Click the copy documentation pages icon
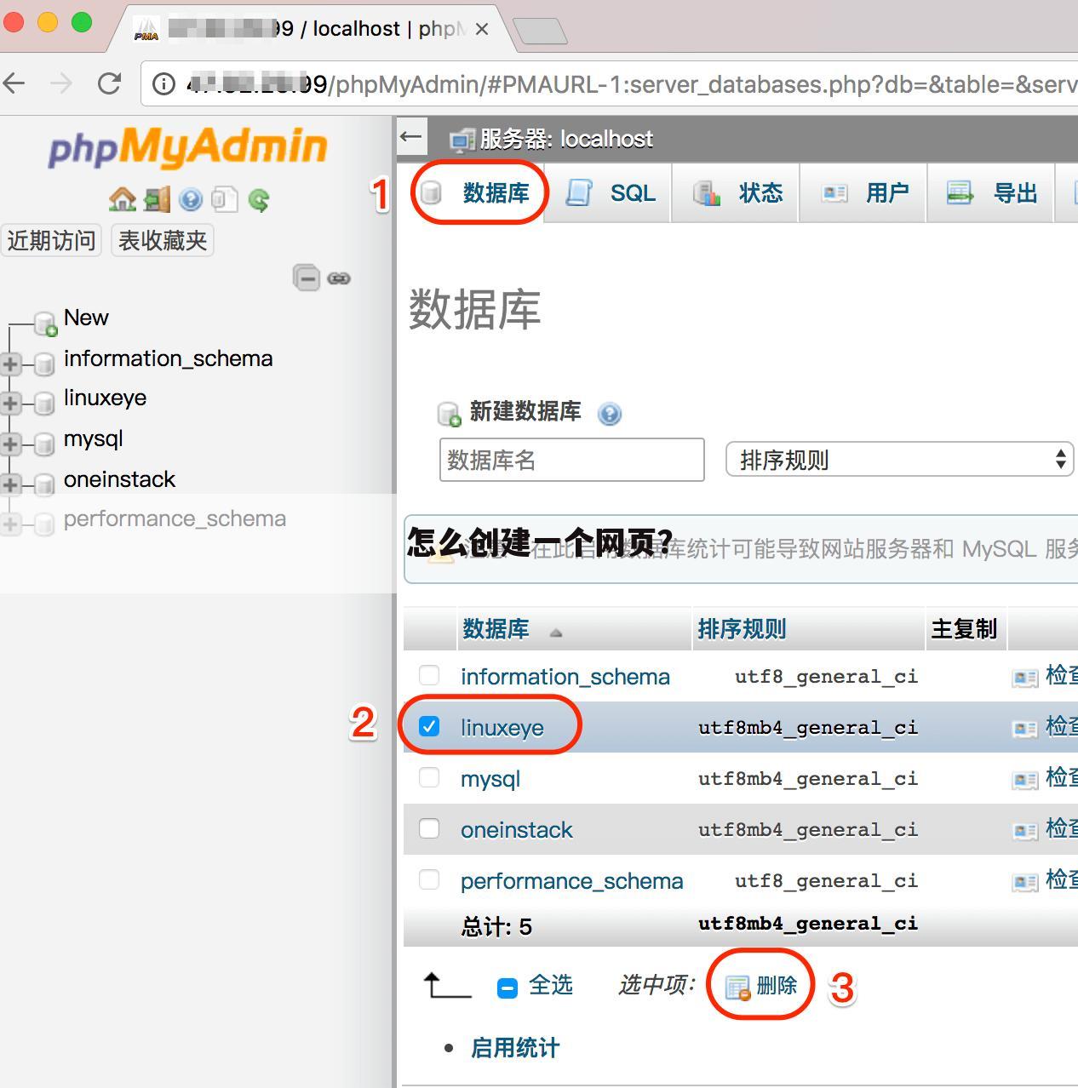1078x1088 pixels. (x=224, y=199)
